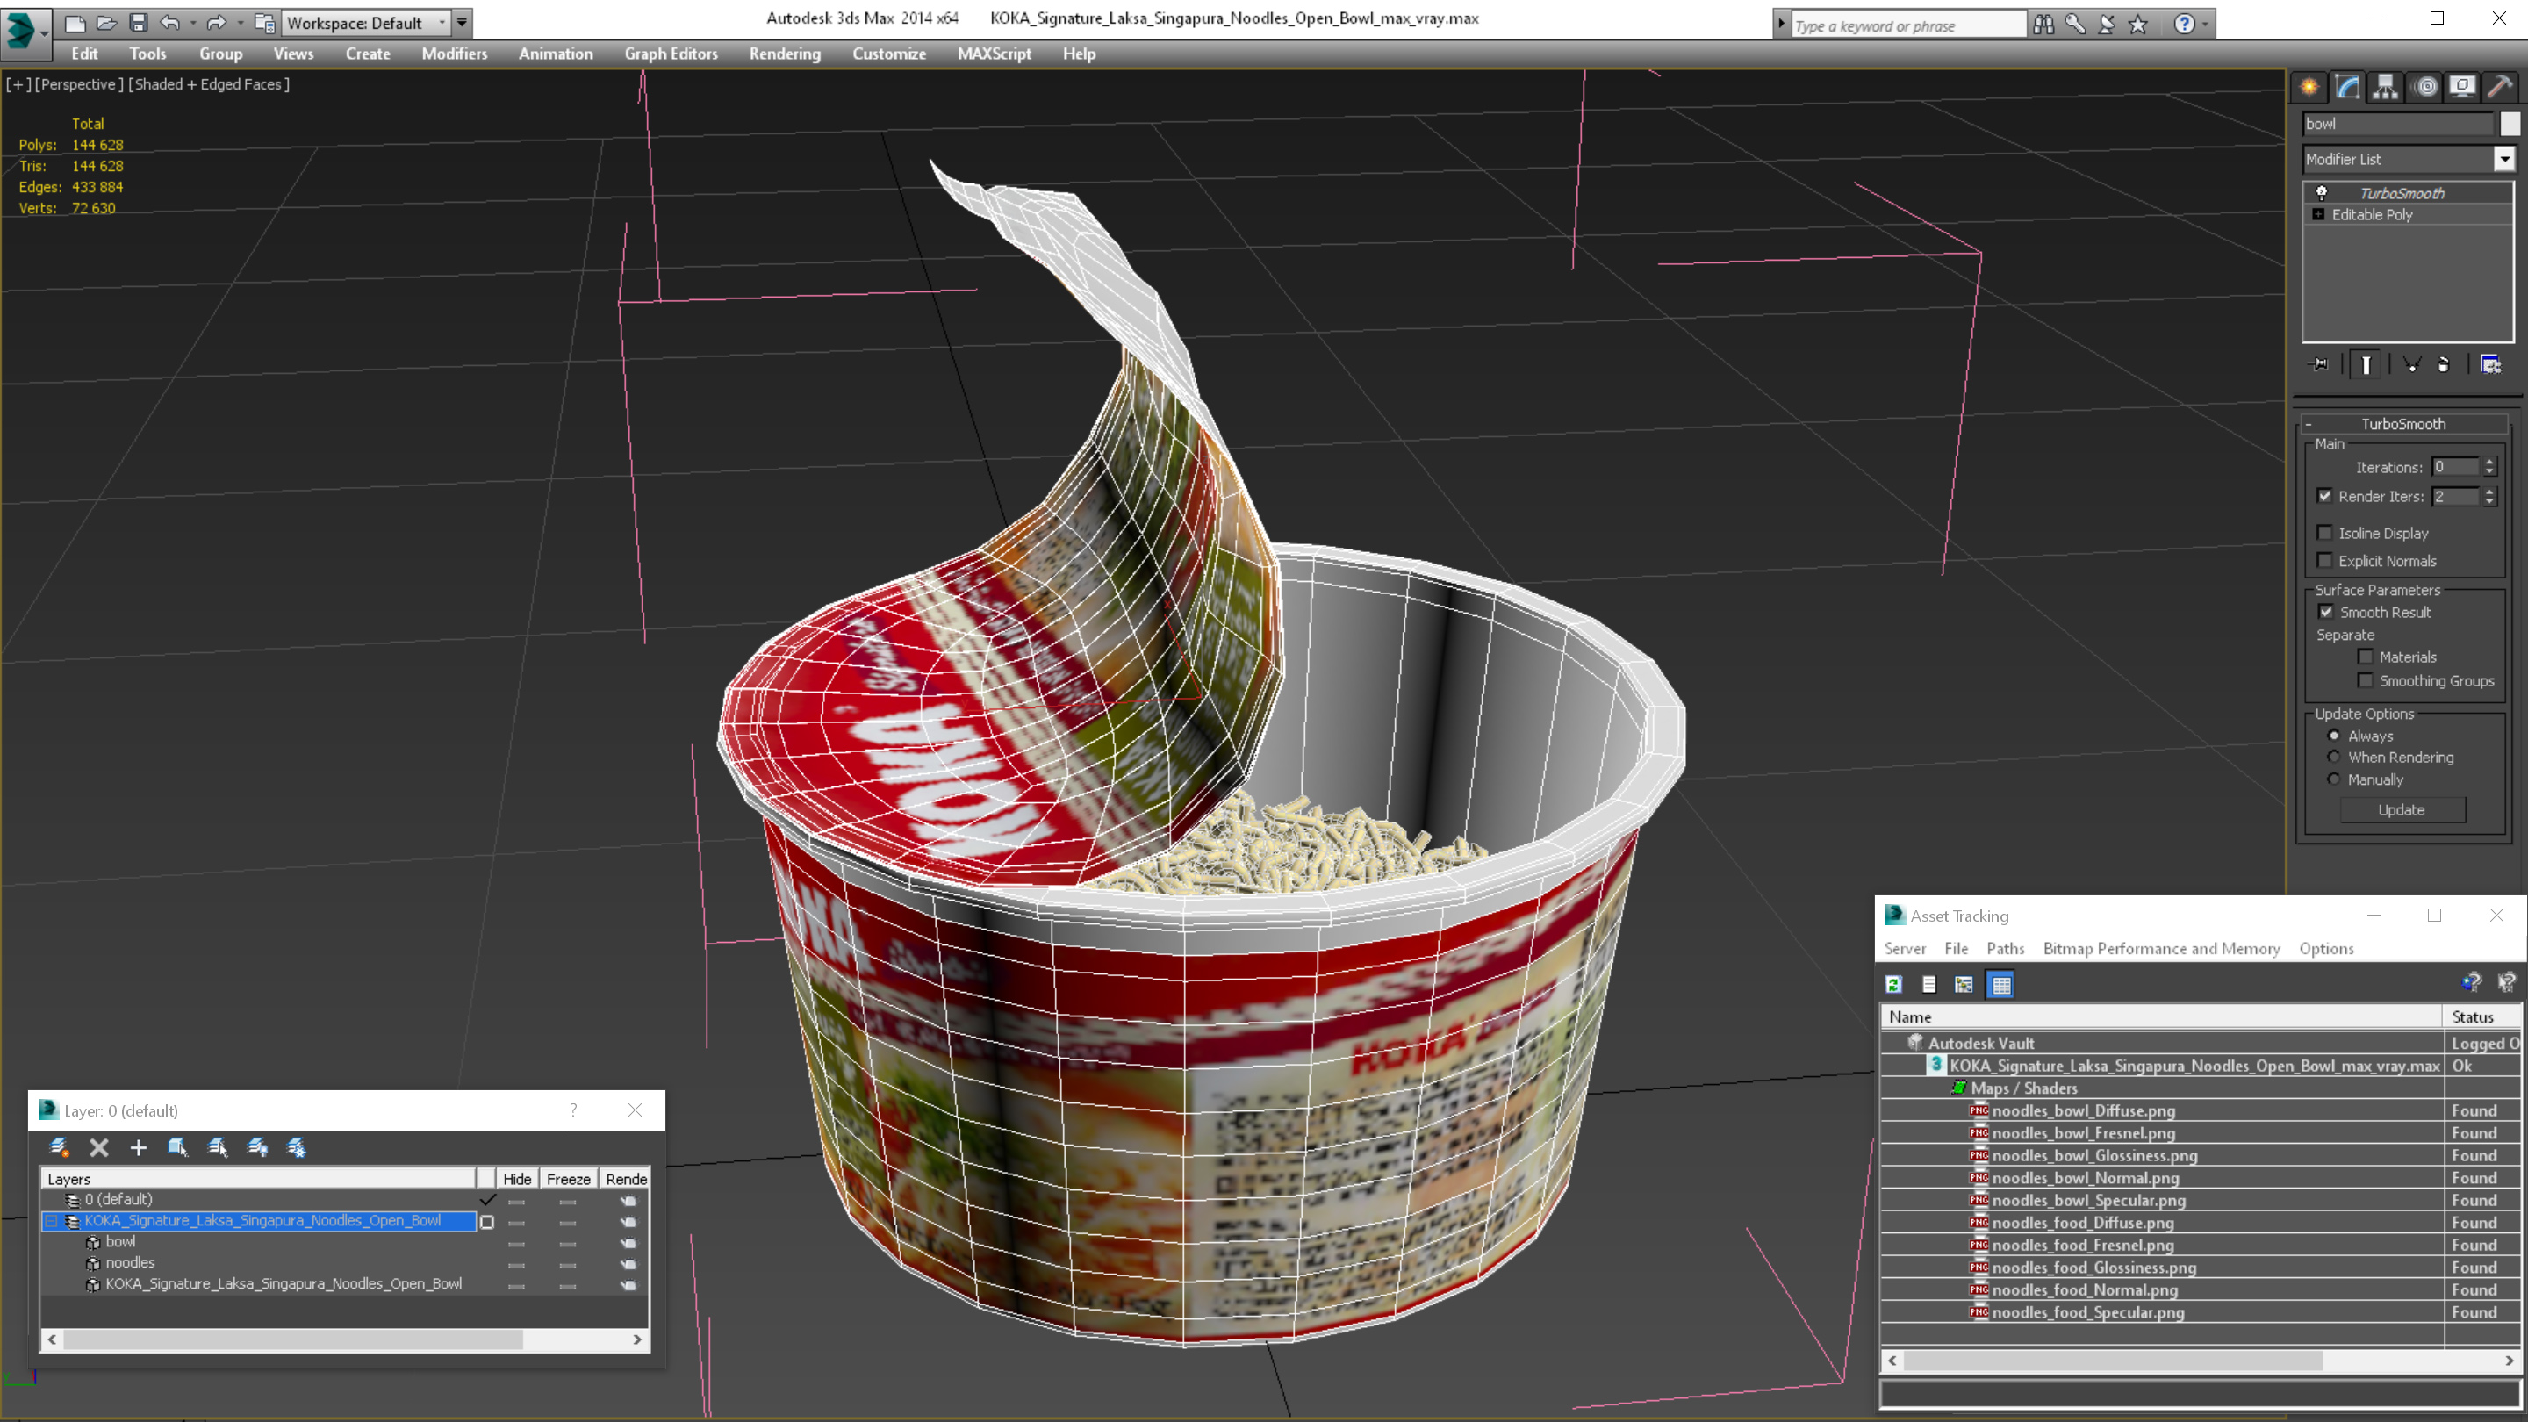
Task: Click Layer dialog horizontal scrollbar
Action: point(344,1339)
